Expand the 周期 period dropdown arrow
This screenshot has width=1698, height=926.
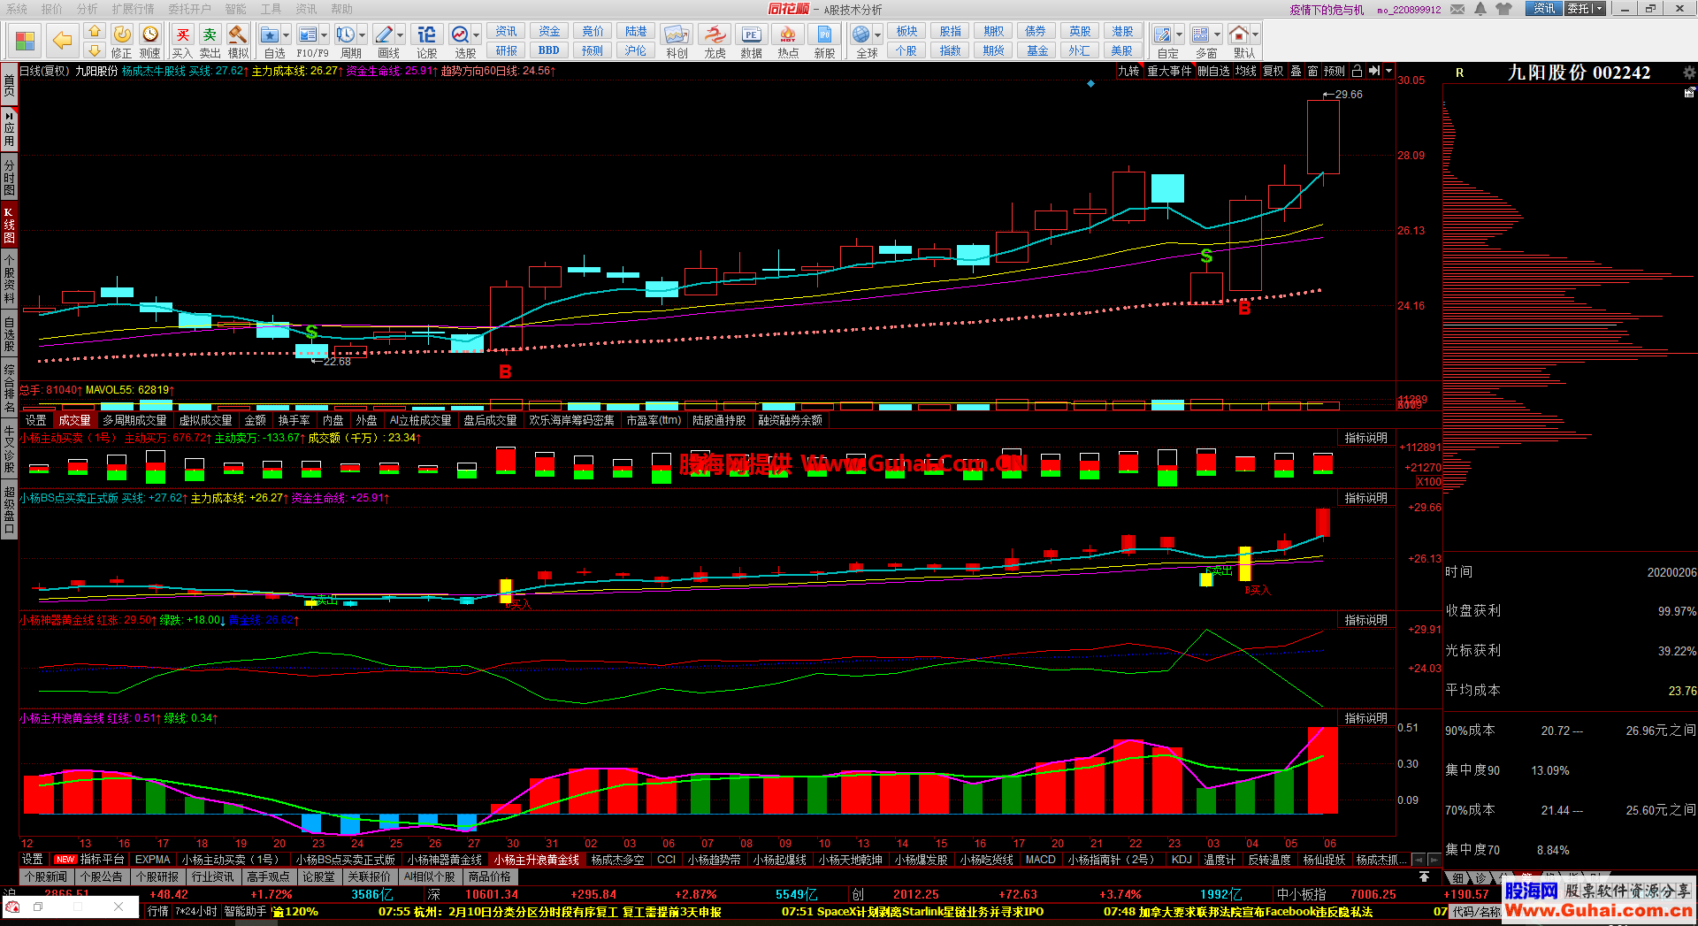363,35
